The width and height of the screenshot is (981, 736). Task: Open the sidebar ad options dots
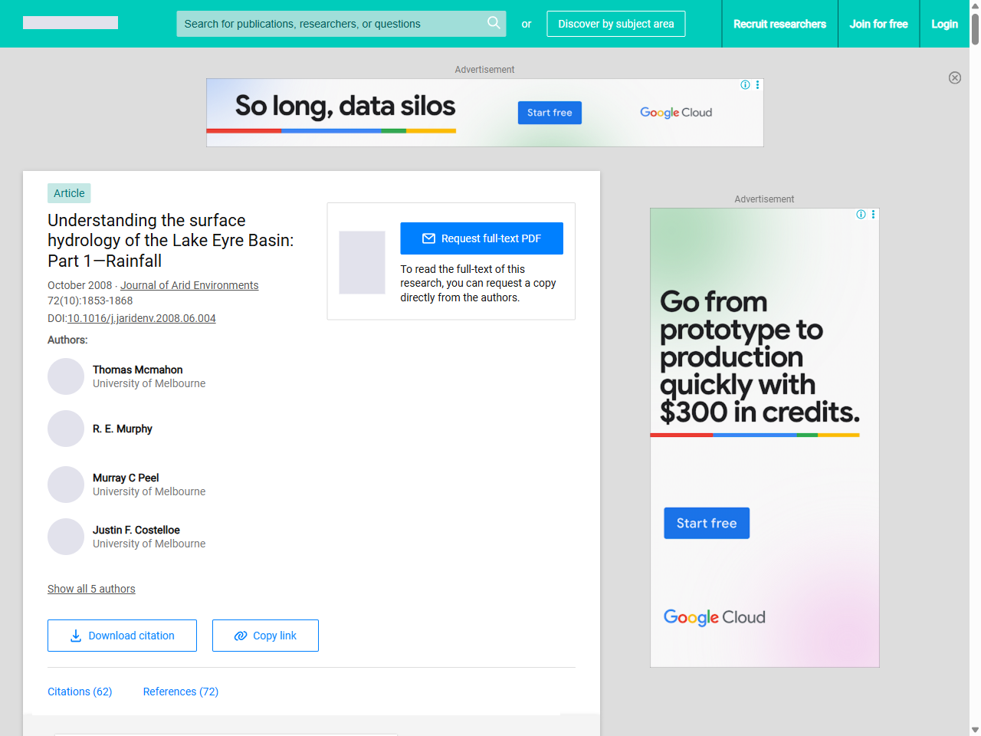tap(873, 215)
